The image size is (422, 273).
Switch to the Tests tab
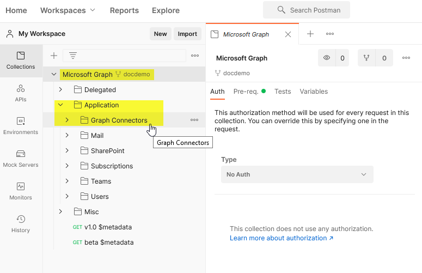click(283, 92)
